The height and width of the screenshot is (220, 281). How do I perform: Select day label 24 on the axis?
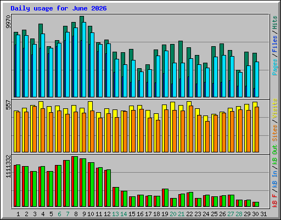pyautogui.click(x=206, y=214)
